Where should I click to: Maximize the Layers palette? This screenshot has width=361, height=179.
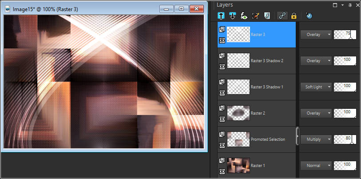[x=335, y=5]
